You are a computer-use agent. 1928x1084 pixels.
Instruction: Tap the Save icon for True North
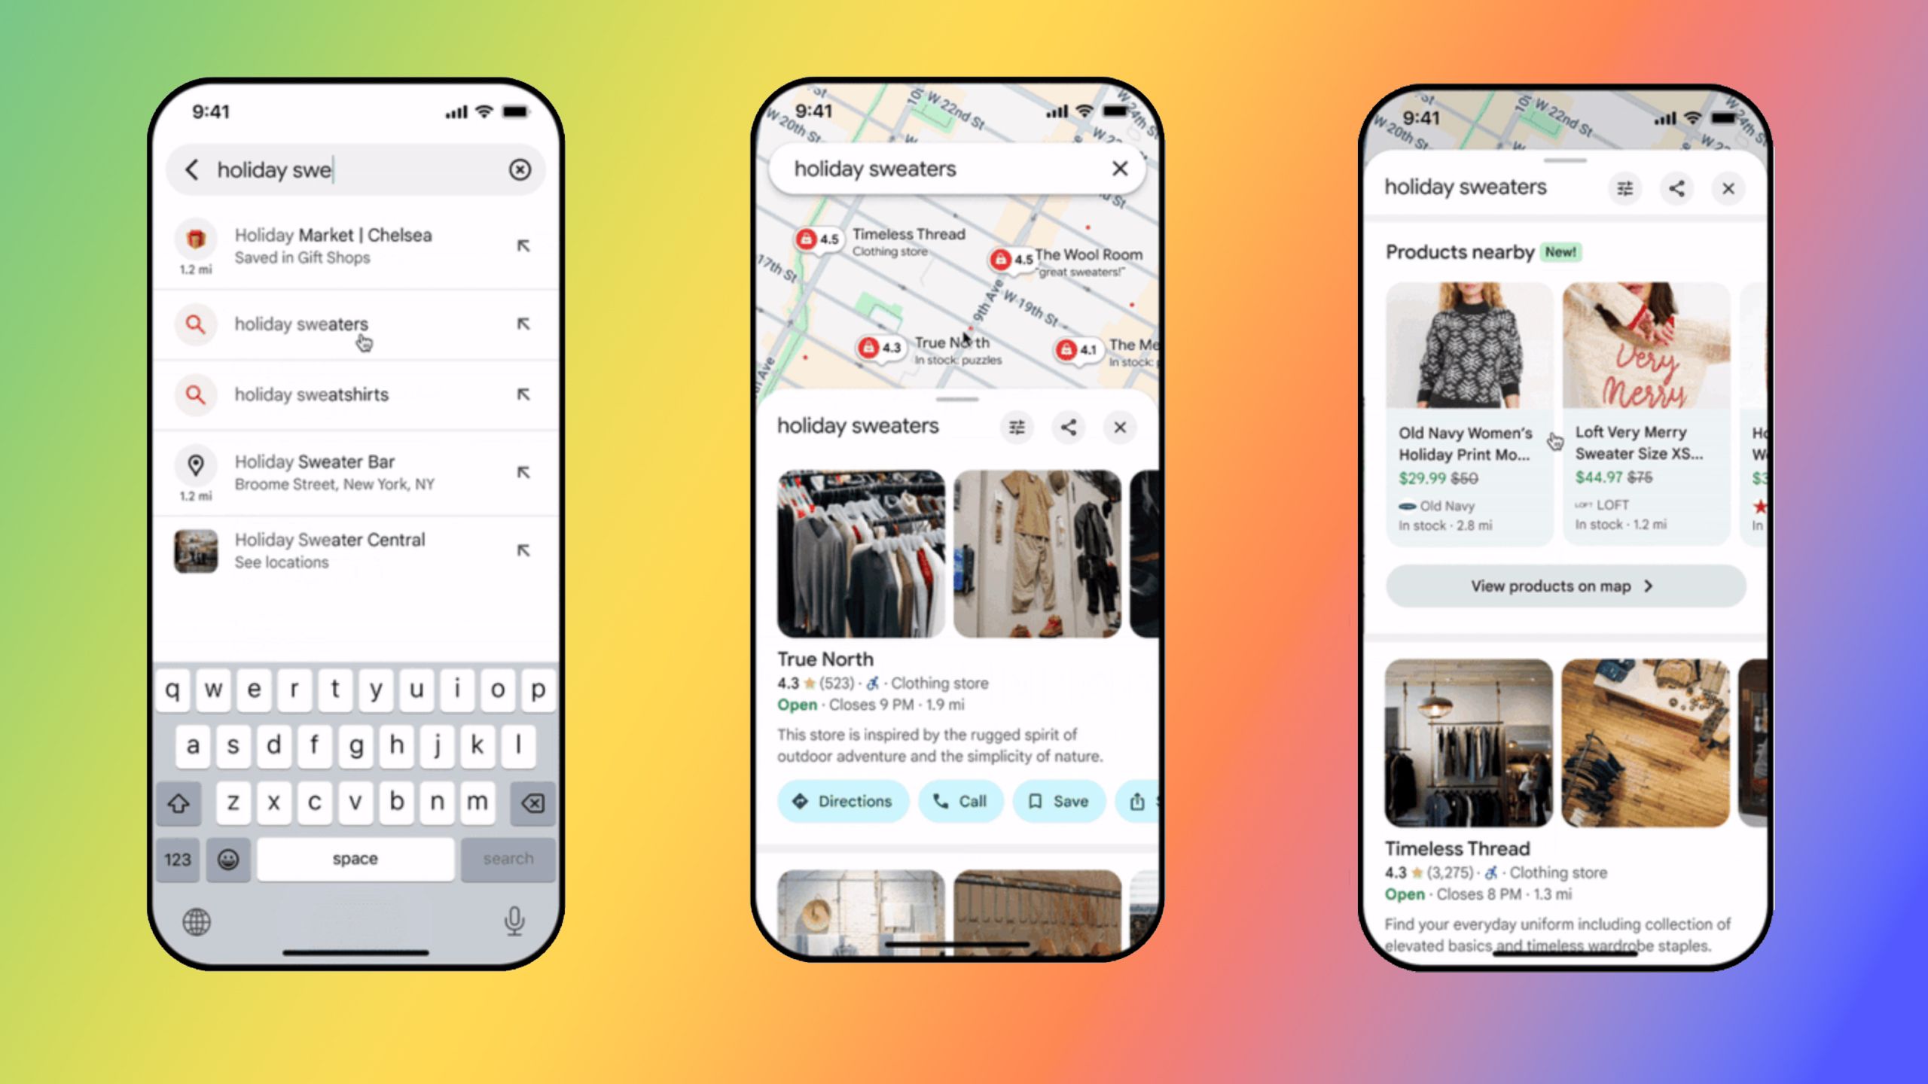[1058, 801]
